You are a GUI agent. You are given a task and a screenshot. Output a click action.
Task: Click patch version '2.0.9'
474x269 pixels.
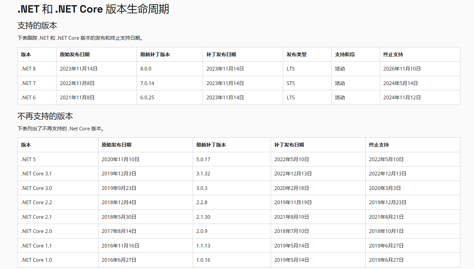coord(202,231)
